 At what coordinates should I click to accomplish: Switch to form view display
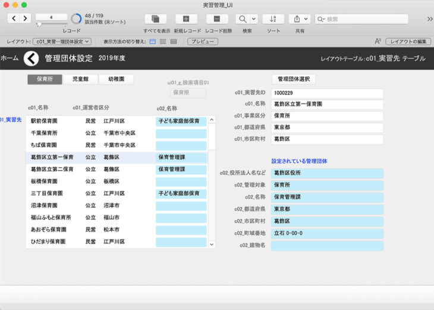point(153,42)
